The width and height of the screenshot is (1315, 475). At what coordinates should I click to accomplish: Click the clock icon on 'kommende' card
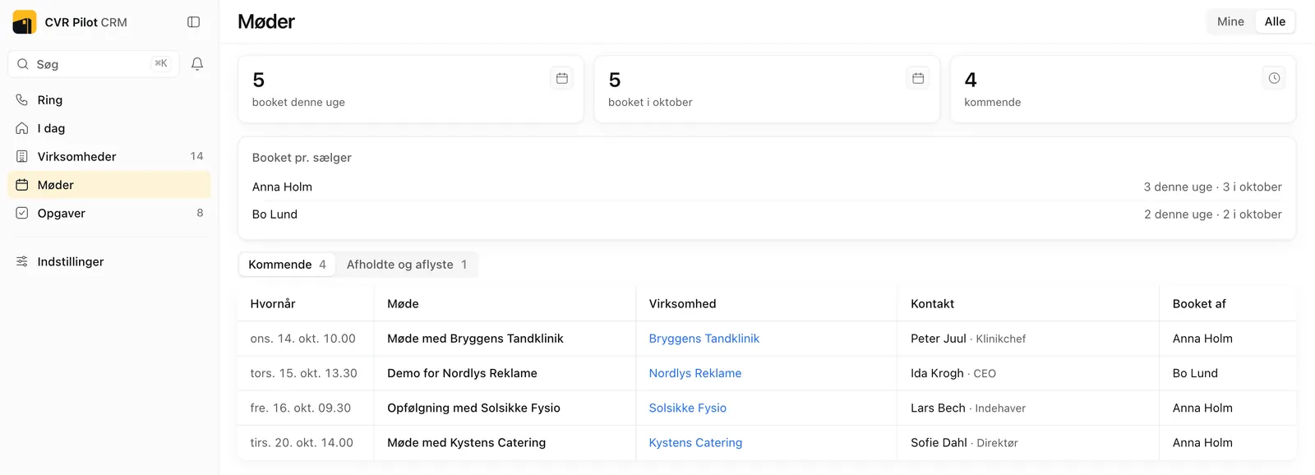point(1274,78)
